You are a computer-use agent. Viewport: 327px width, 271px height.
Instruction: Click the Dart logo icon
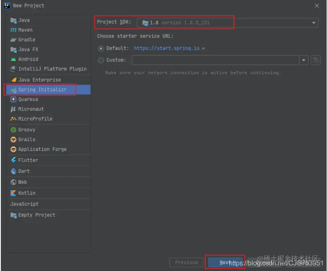(14, 171)
